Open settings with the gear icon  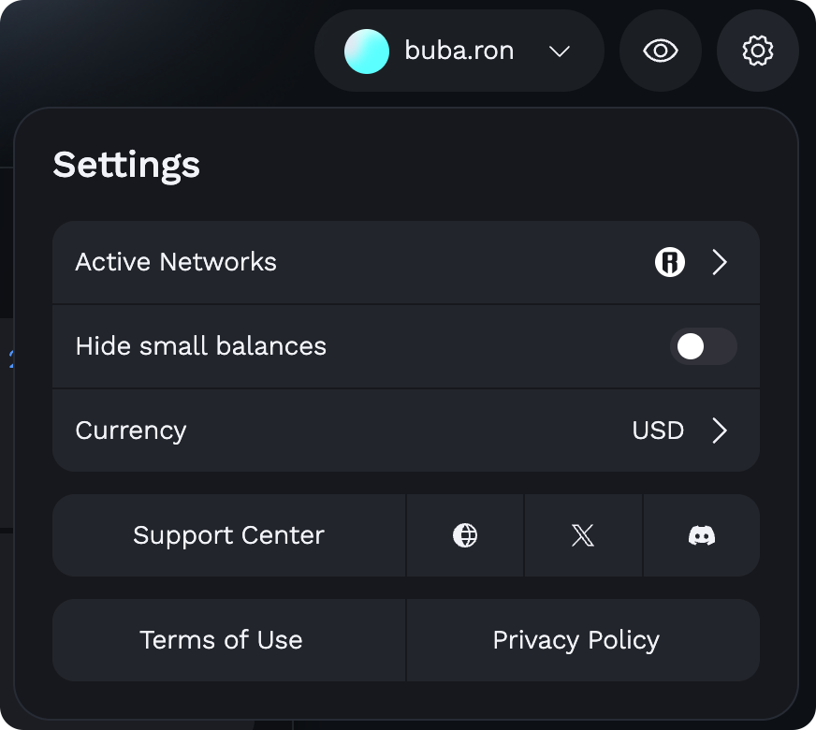tap(757, 51)
